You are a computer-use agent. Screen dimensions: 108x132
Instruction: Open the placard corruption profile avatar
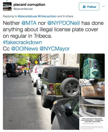[7, 7]
